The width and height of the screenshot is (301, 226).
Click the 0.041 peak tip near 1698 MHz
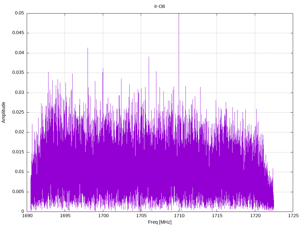pyautogui.click(x=88, y=48)
